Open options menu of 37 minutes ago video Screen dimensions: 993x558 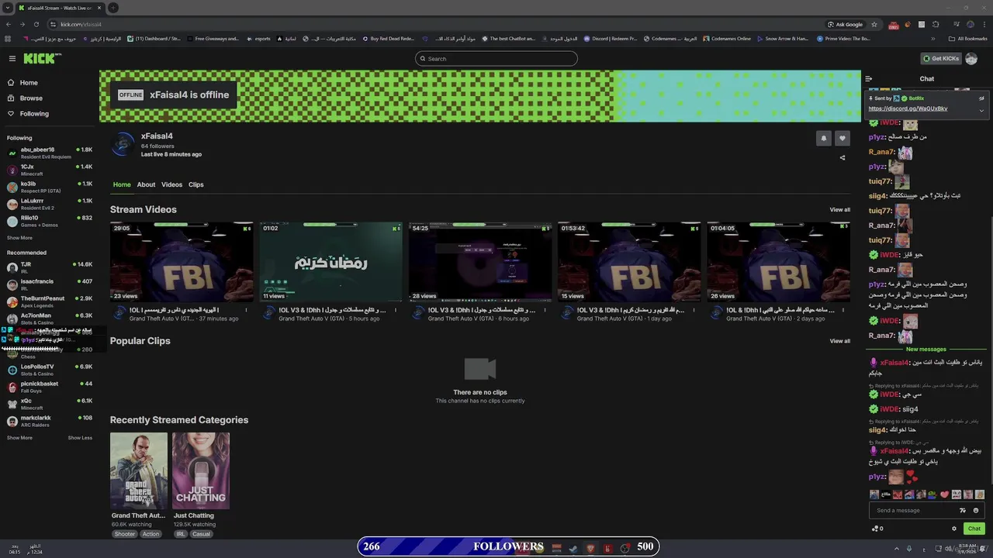[247, 310]
